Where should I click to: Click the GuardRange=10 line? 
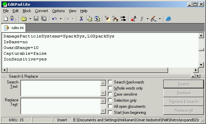click(21, 48)
